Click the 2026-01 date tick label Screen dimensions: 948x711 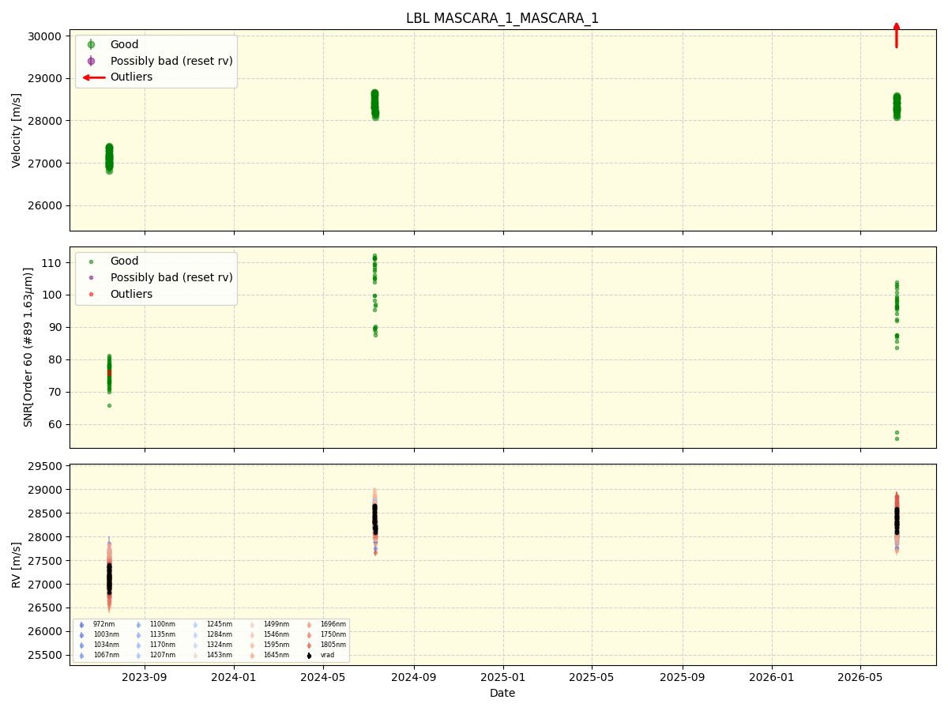772,677
